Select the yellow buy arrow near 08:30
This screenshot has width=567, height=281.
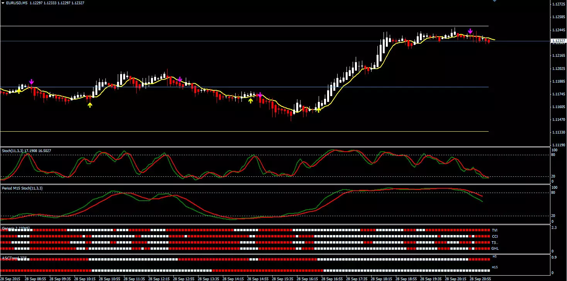(x=19, y=91)
